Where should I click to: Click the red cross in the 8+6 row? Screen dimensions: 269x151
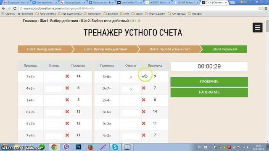tap(144, 112)
